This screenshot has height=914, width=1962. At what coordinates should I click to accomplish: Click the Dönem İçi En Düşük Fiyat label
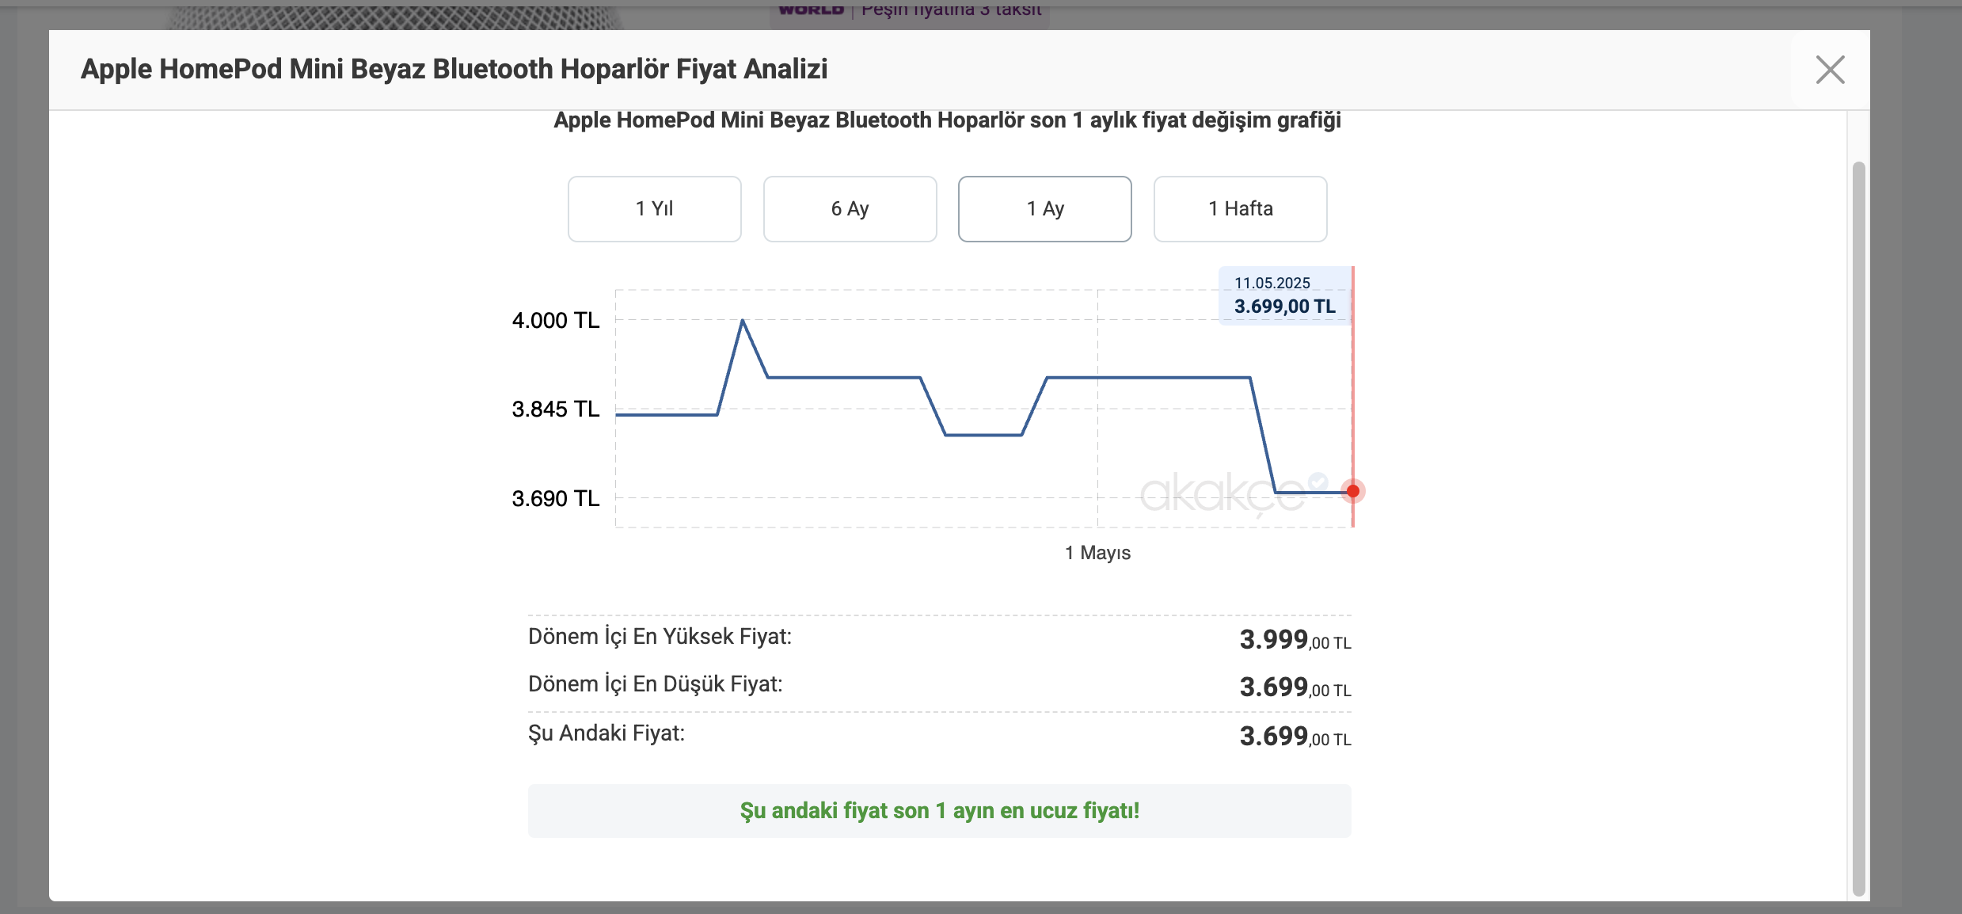[x=656, y=684]
